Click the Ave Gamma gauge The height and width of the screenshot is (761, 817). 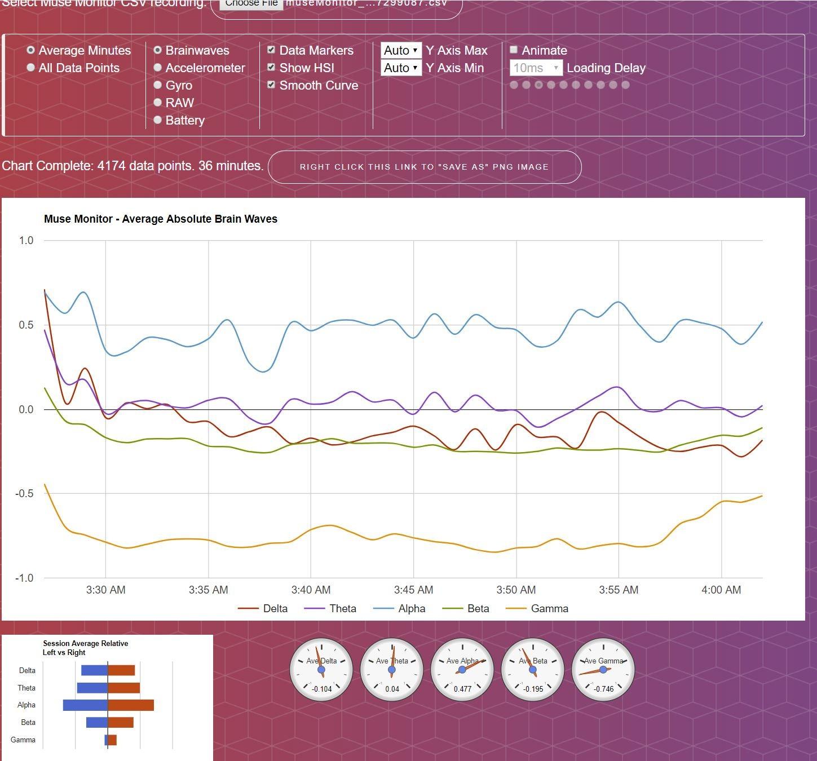(x=603, y=670)
